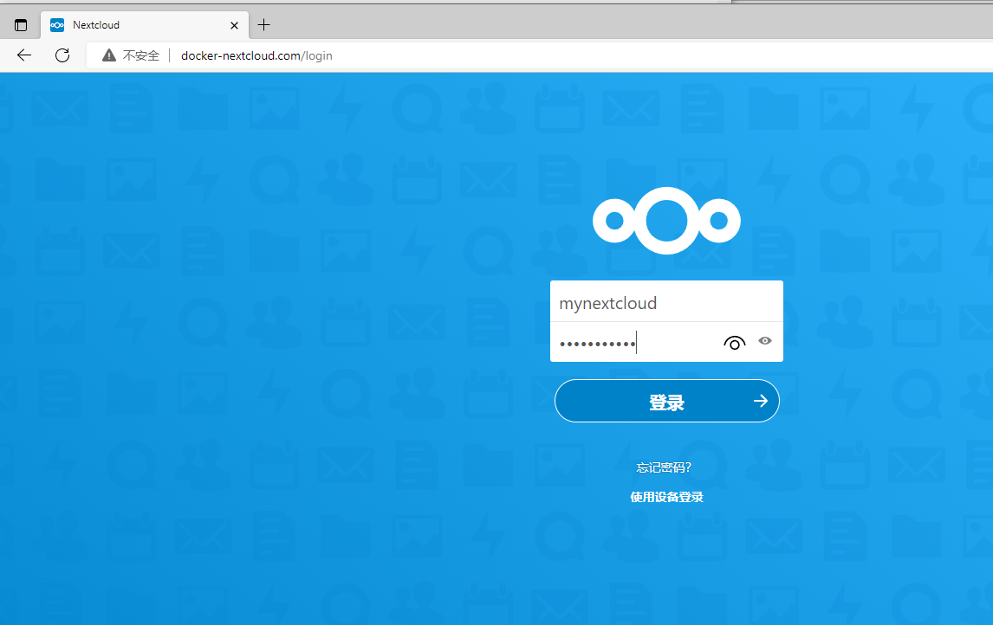The image size is (993, 625).
Task: Focus the username field showing mynextcloud
Action: [667, 302]
